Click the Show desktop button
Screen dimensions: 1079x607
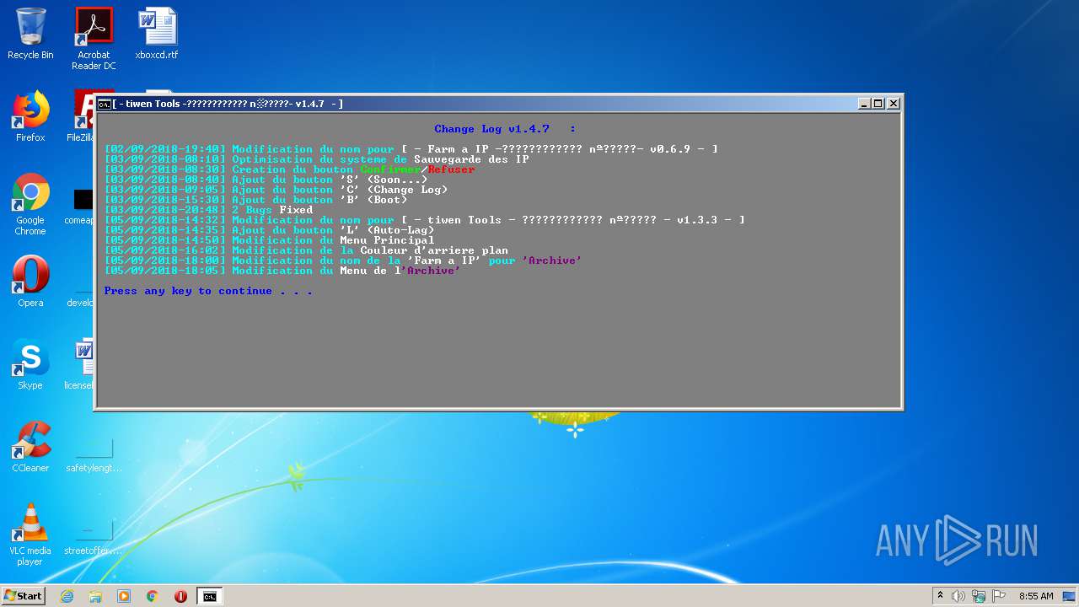(x=1071, y=596)
